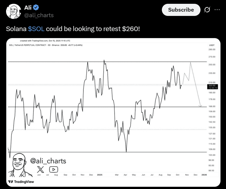
Task: Click the YouTube play icon on chart
Action: pos(54,169)
